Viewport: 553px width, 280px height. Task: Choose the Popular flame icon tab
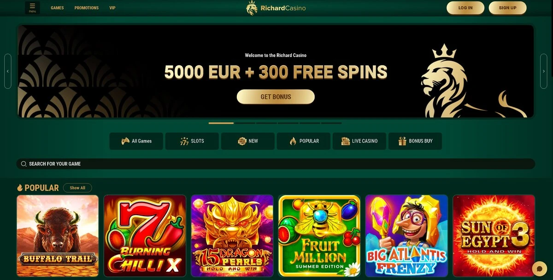[x=293, y=141]
